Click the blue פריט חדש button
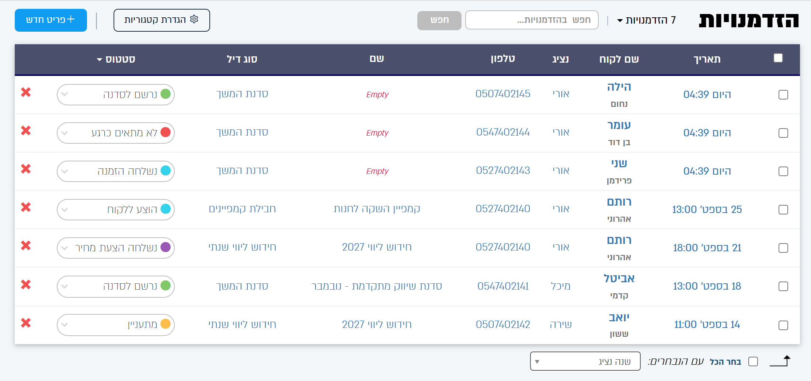811x381 pixels. [x=51, y=20]
